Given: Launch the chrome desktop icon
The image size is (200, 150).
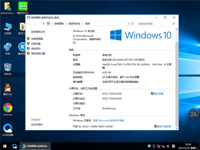Looking at the screenshot, I should [x=7, y=109].
